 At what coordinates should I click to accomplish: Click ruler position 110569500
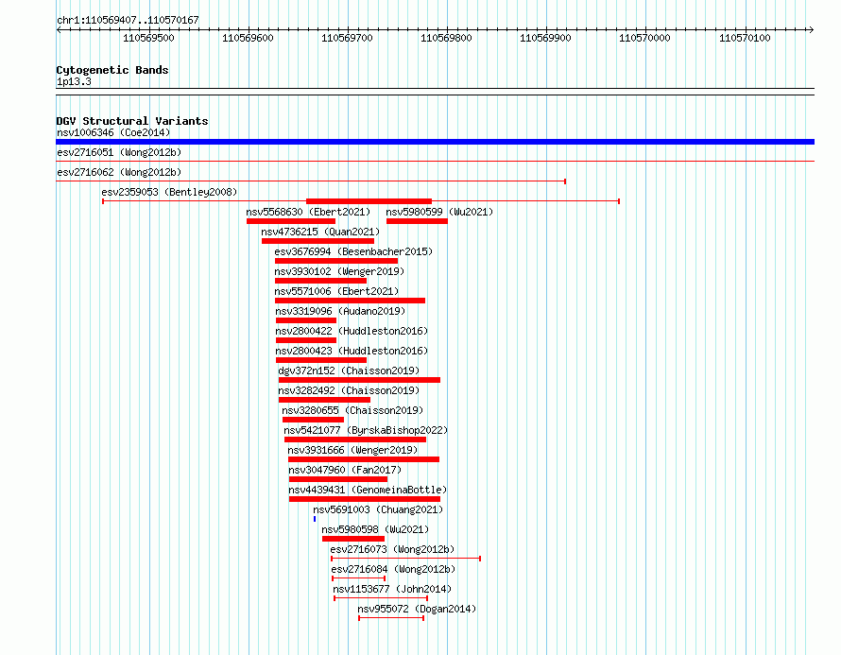[148, 38]
